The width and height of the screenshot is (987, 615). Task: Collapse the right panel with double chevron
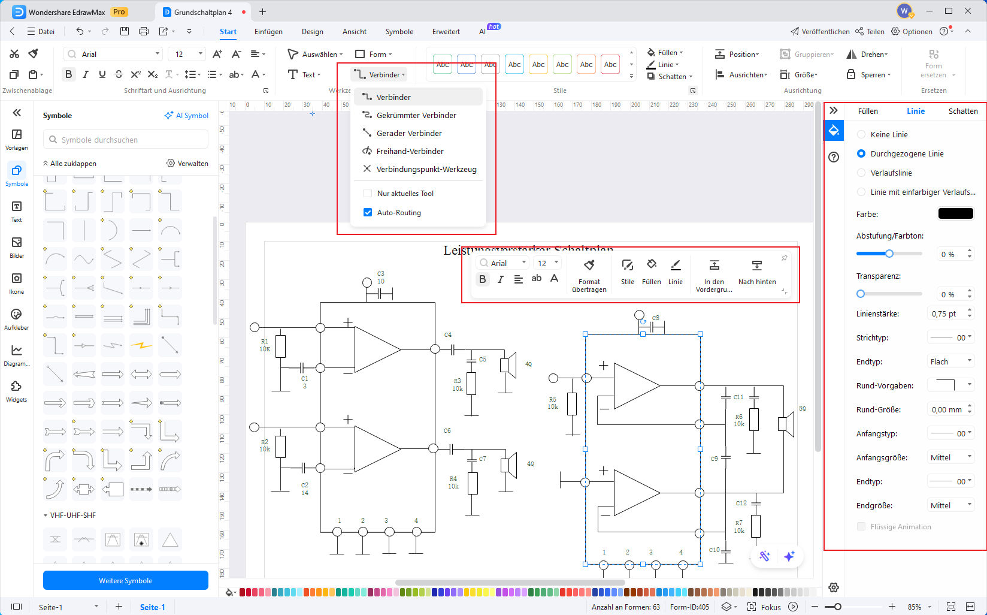834,111
